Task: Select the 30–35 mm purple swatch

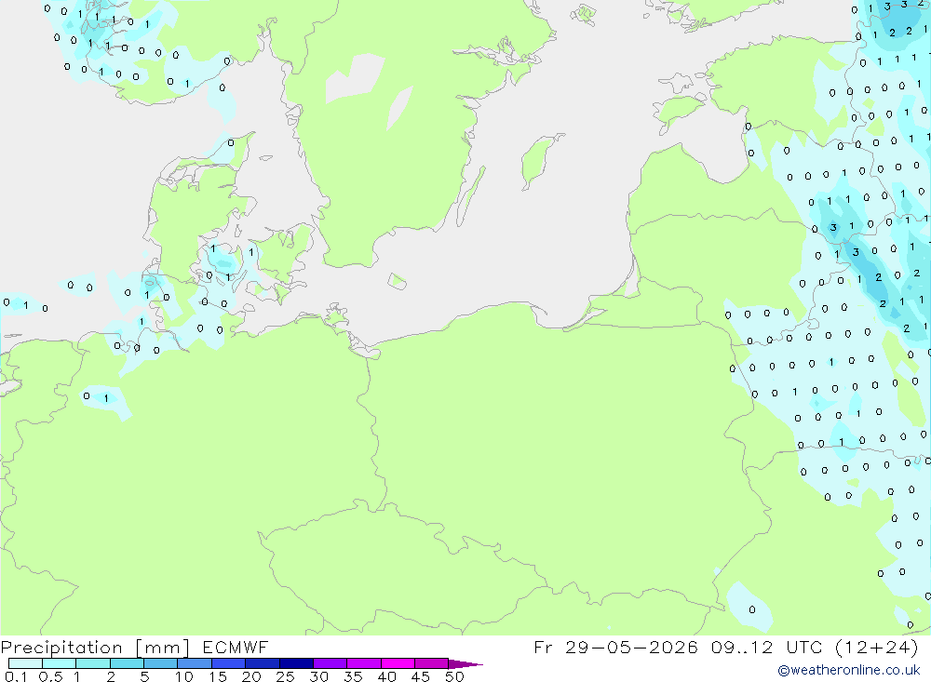Action: 331,663
